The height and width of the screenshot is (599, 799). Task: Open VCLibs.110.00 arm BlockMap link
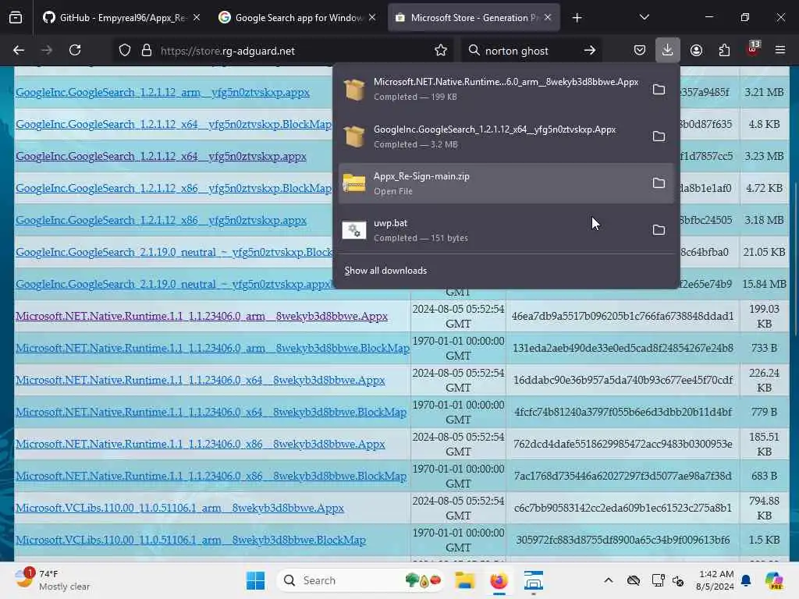190,541
